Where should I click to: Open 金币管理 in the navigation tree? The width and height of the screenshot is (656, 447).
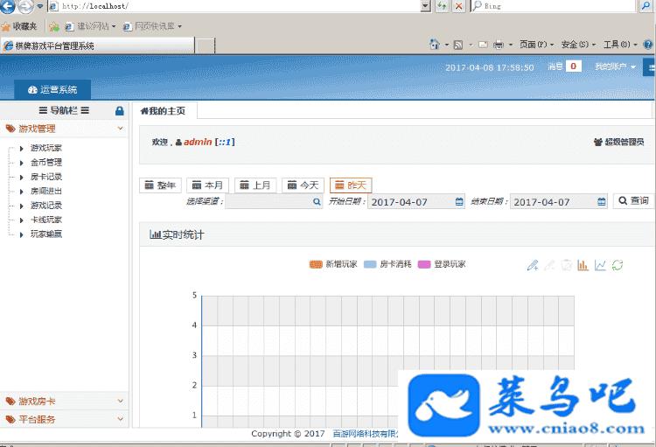click(x=45, y=163)
